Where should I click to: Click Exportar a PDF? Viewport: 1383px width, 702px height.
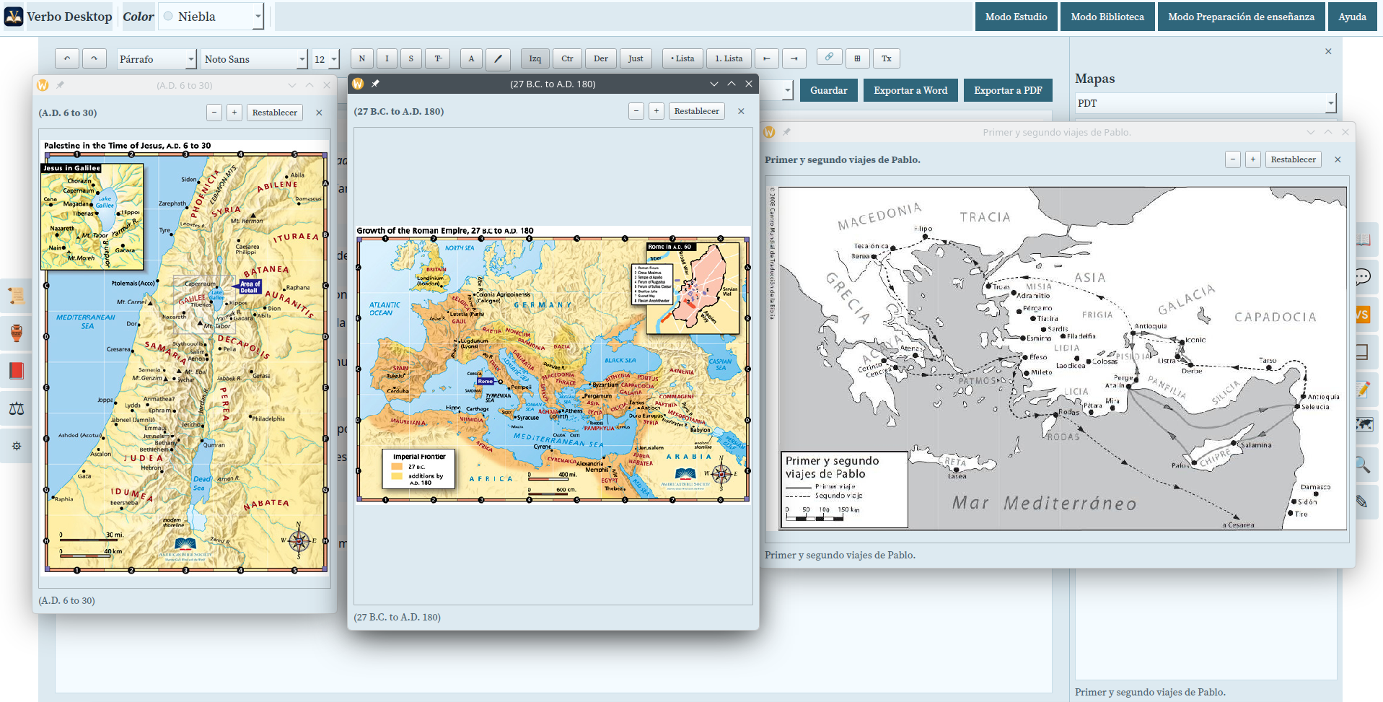tap(1008, 90)
